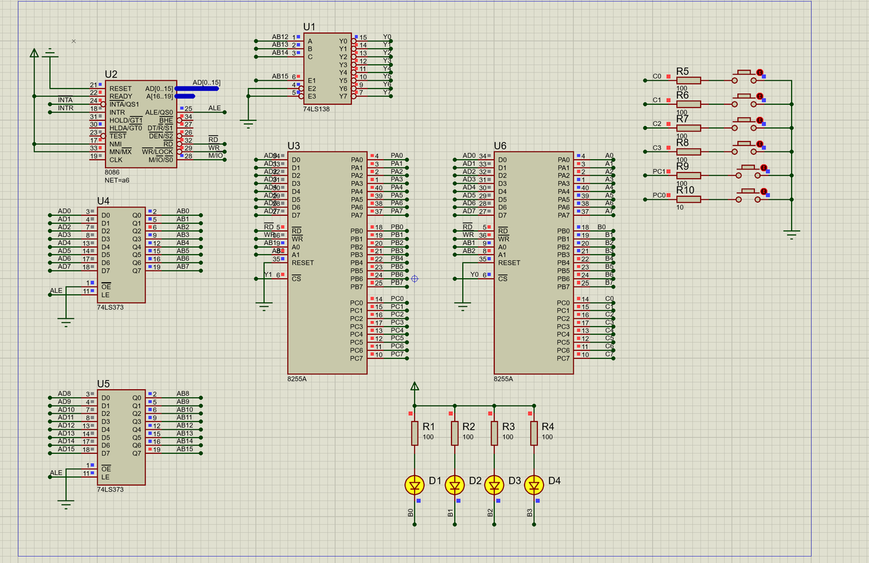Select the resistor R6 on the C1 line
The height and width of the screenshot is (563, 869).
pos(688,104)
